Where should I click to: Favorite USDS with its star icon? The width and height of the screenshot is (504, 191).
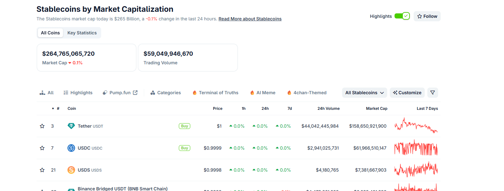(42, 170)
